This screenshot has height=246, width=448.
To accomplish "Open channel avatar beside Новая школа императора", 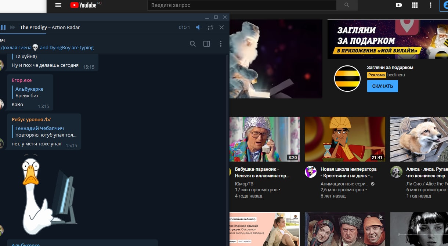I will click(311, 172).
